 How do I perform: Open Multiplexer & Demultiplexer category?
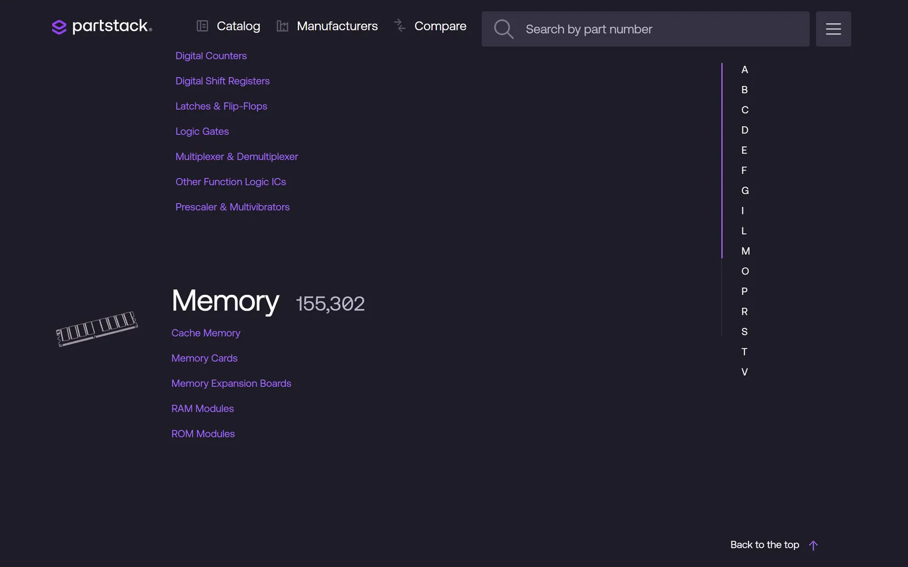(x=237, y=156)
